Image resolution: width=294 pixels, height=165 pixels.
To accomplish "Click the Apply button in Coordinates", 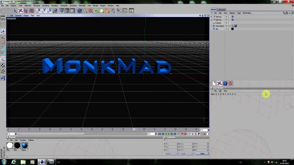I will (x=202, y=154).
